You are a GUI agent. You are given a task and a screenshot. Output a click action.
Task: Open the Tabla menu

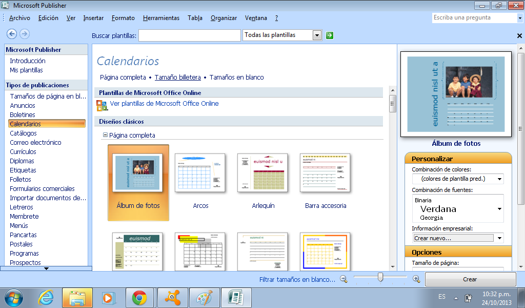click(x=195, y=18)
